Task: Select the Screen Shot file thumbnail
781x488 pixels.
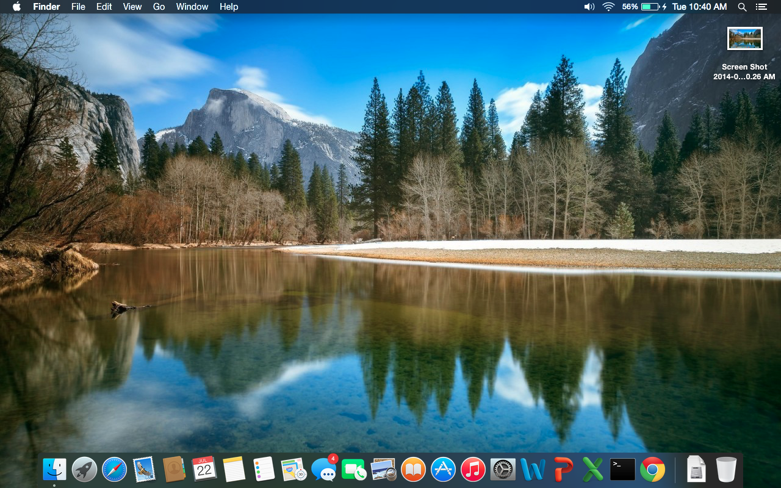Action: point(745,38)
